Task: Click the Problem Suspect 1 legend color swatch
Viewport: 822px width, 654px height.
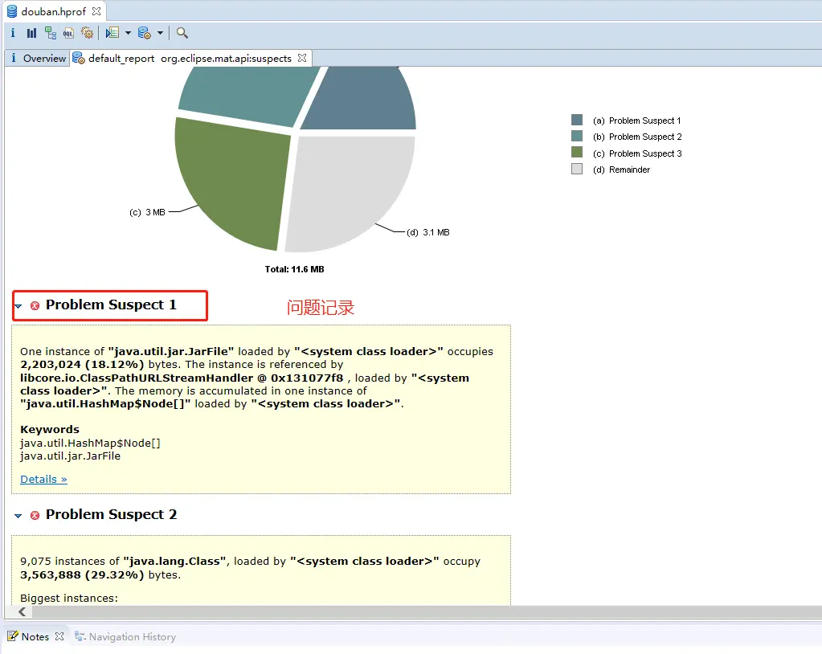Action: point(577,120)
